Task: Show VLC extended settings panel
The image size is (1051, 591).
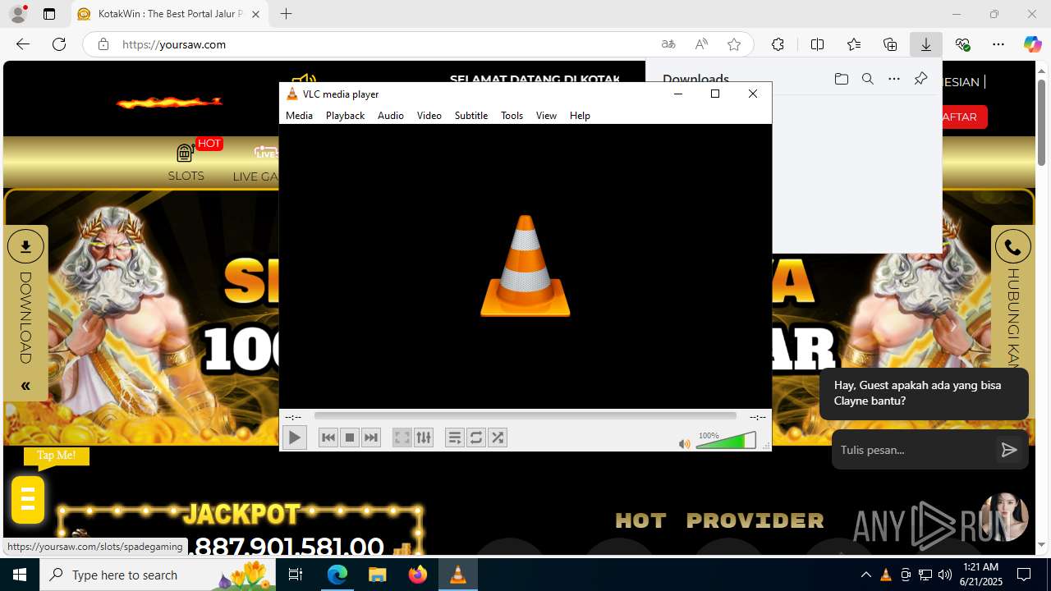Action: point(423,438)
